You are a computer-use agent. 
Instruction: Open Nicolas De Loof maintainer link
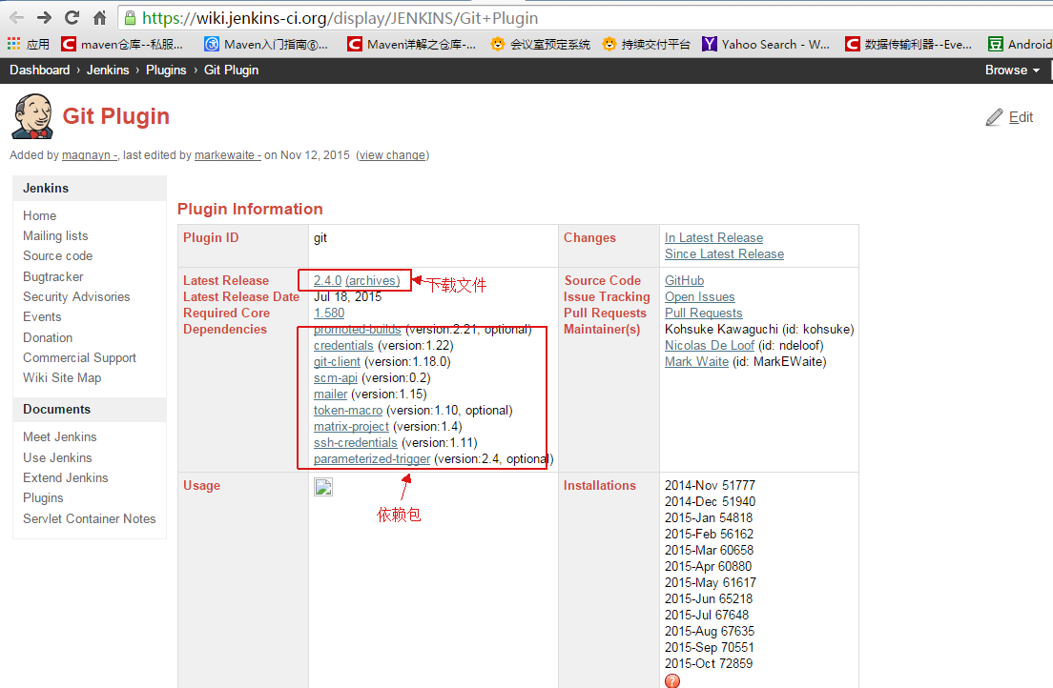[x=710, y=346]
